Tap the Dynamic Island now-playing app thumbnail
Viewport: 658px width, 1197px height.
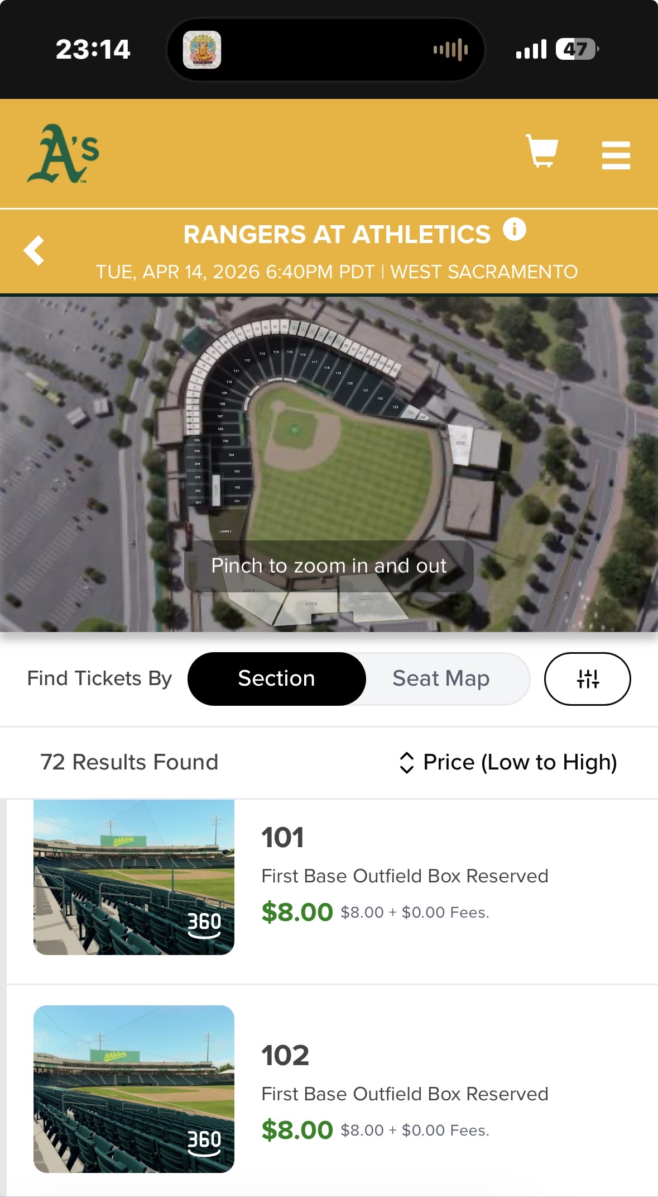(202, 50)
